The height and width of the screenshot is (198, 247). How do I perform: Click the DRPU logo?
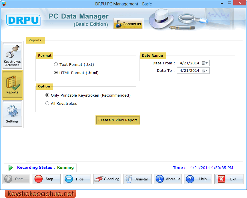point(23,20)
